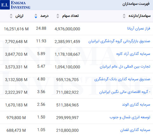Click percentage value 1.50

41,117
